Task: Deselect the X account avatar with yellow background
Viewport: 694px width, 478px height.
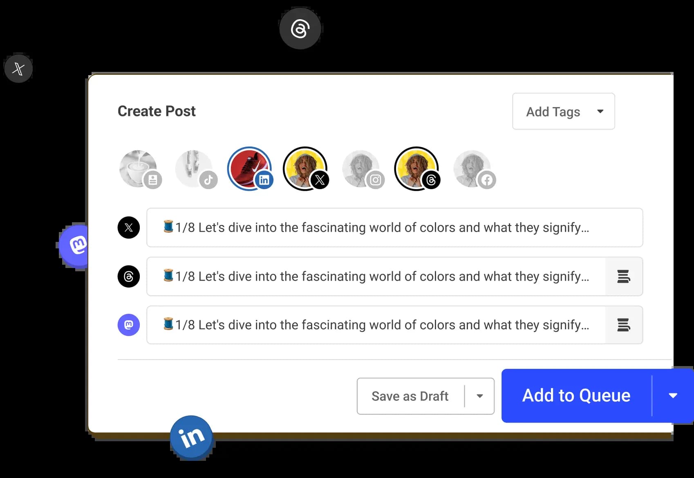Action: pos(305,168)
